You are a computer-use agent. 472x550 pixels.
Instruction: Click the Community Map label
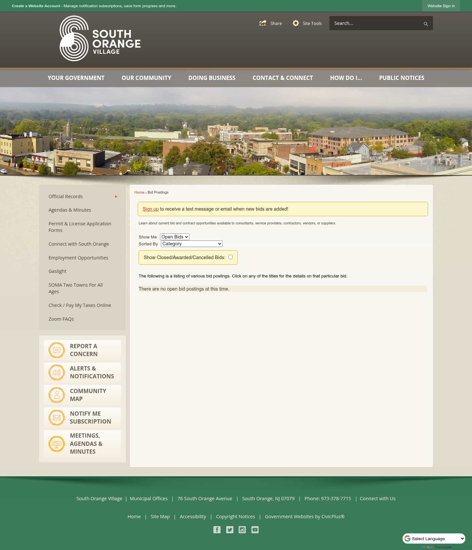[88, 395]
